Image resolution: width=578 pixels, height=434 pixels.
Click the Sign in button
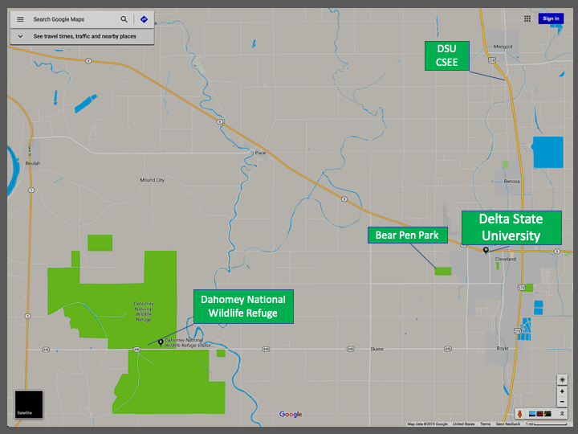[551, 18]
